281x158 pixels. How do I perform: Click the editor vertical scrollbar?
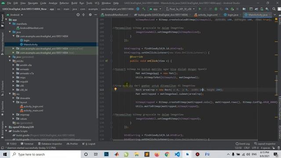click(x=277, y=84)
